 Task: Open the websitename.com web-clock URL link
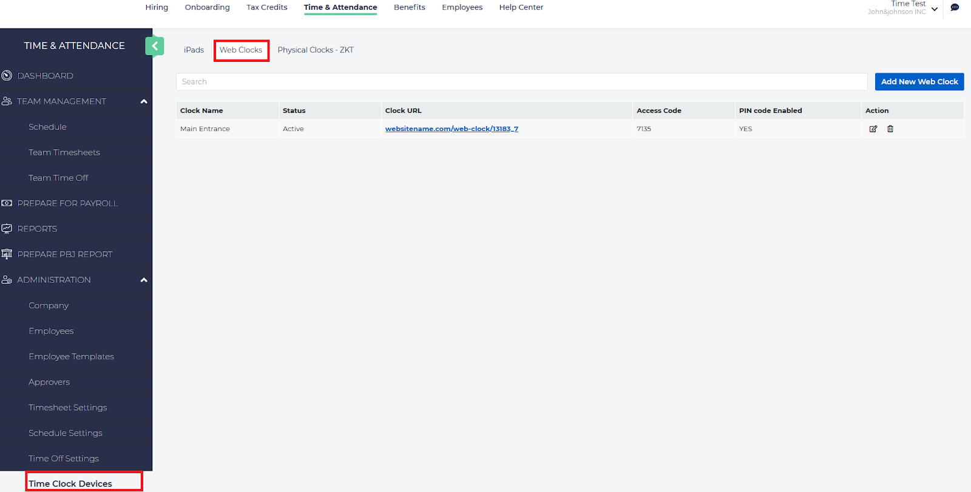[452, 129]
